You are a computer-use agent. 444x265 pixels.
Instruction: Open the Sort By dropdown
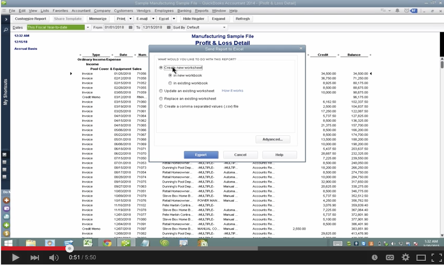pos(224,27)
